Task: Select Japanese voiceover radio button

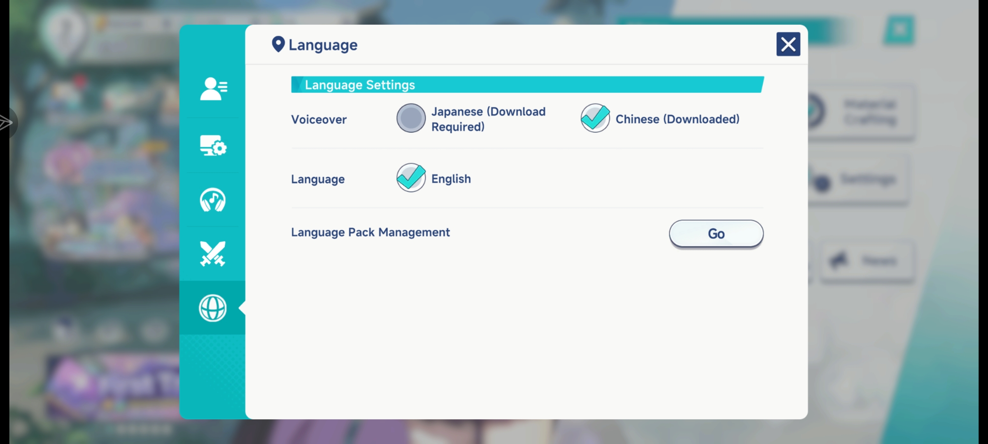Action: pos(411,118)
